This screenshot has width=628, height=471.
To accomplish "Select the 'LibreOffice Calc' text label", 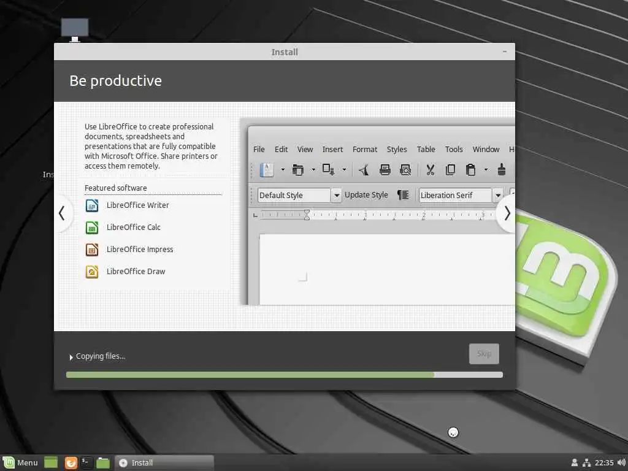I will [x=133, y=227].
